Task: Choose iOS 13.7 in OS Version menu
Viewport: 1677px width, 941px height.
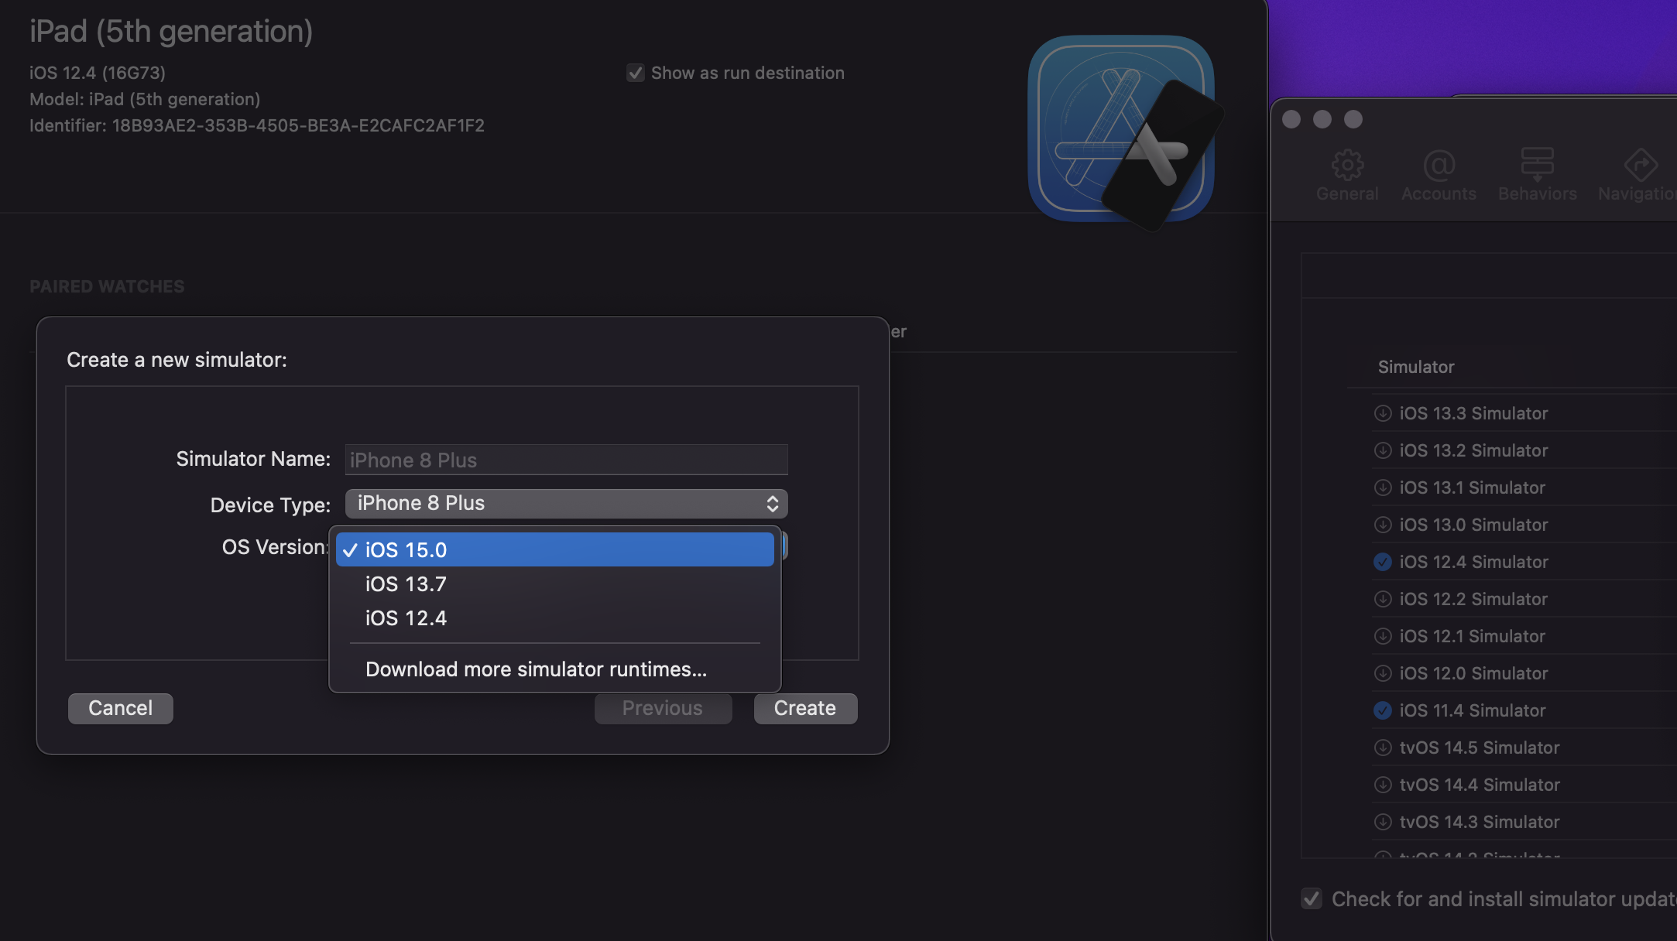Action: pyautogui.click(x=555, y=584)
